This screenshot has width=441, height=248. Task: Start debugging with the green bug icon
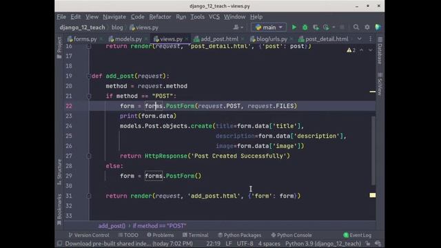click(x=305, y=28)
